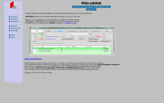The image size is (164, 103).
Task: Open Allgemeines in the sidebar menu
Action: click(x=15, y=21)
